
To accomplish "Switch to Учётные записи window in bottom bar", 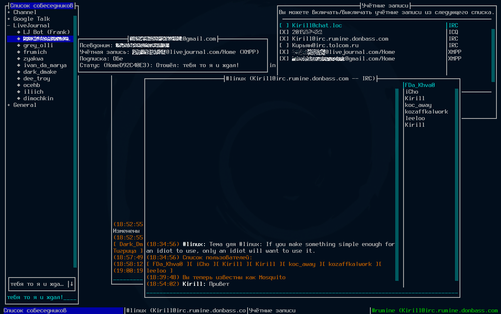I will click(272, 310).
